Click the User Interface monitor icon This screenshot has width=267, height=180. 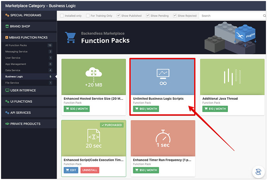point(7,90)
